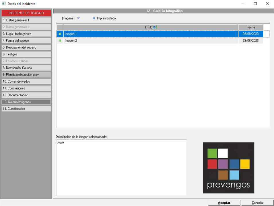Click green square icon beside Imagen 1
This screenshot has height=206, width=274.
tap(60, 34)
